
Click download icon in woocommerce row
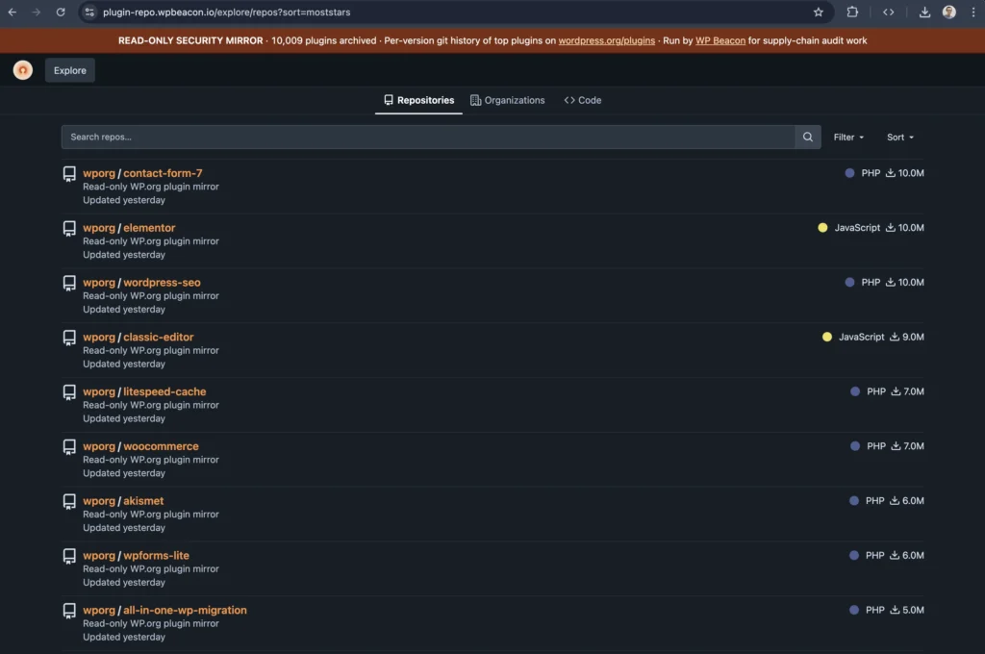(896, 446)
